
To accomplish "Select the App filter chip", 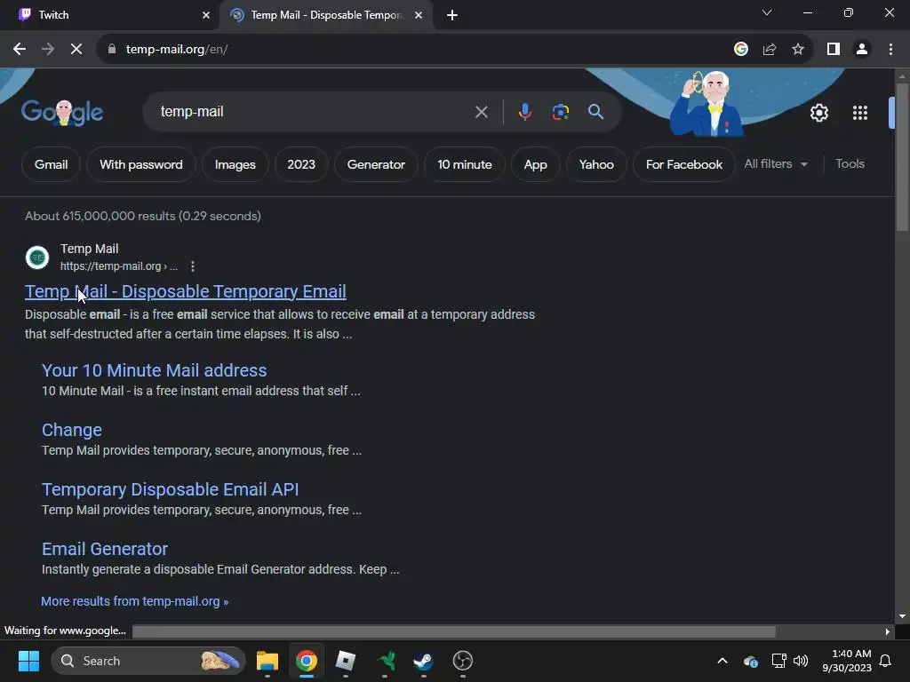I will [536, 164].
